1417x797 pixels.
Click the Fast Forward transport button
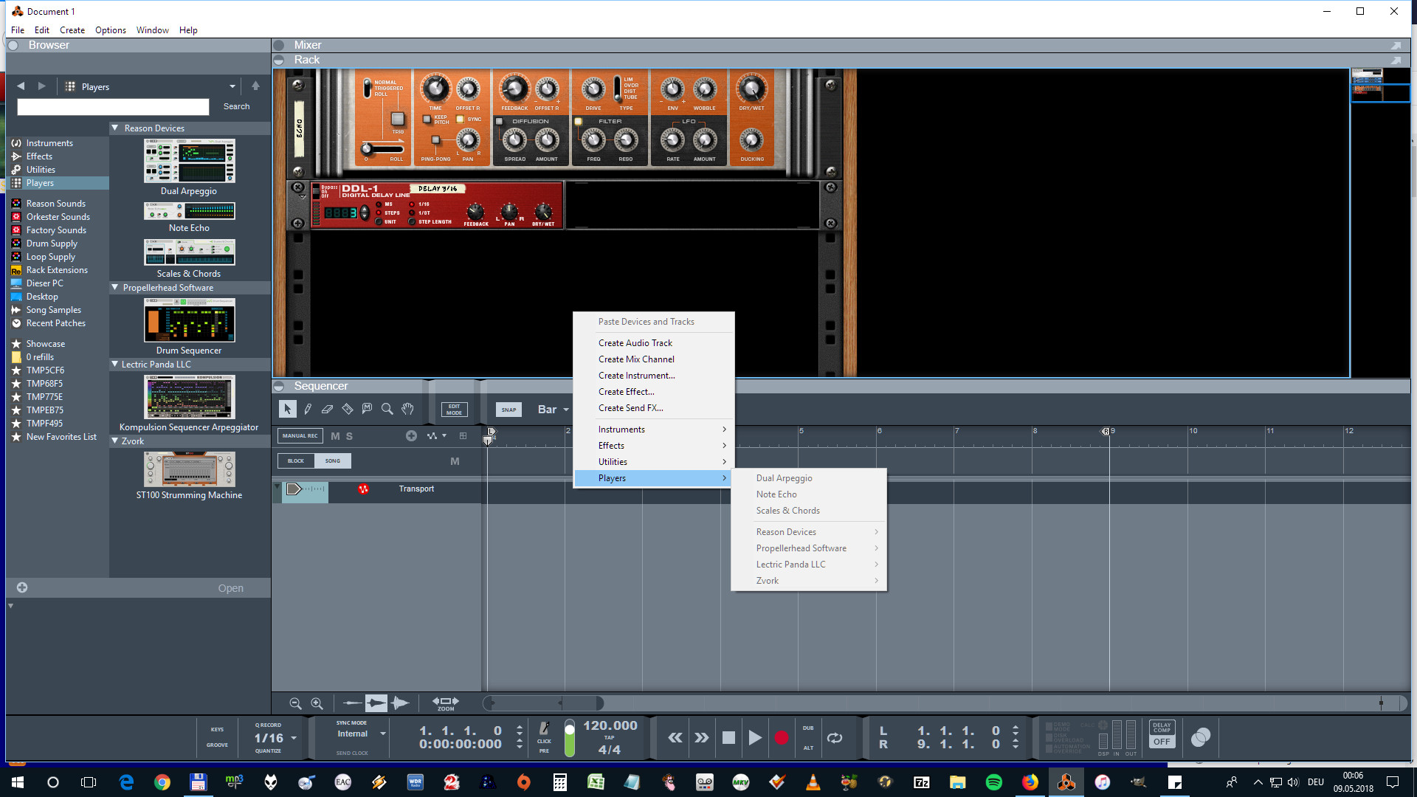[702, 737]
